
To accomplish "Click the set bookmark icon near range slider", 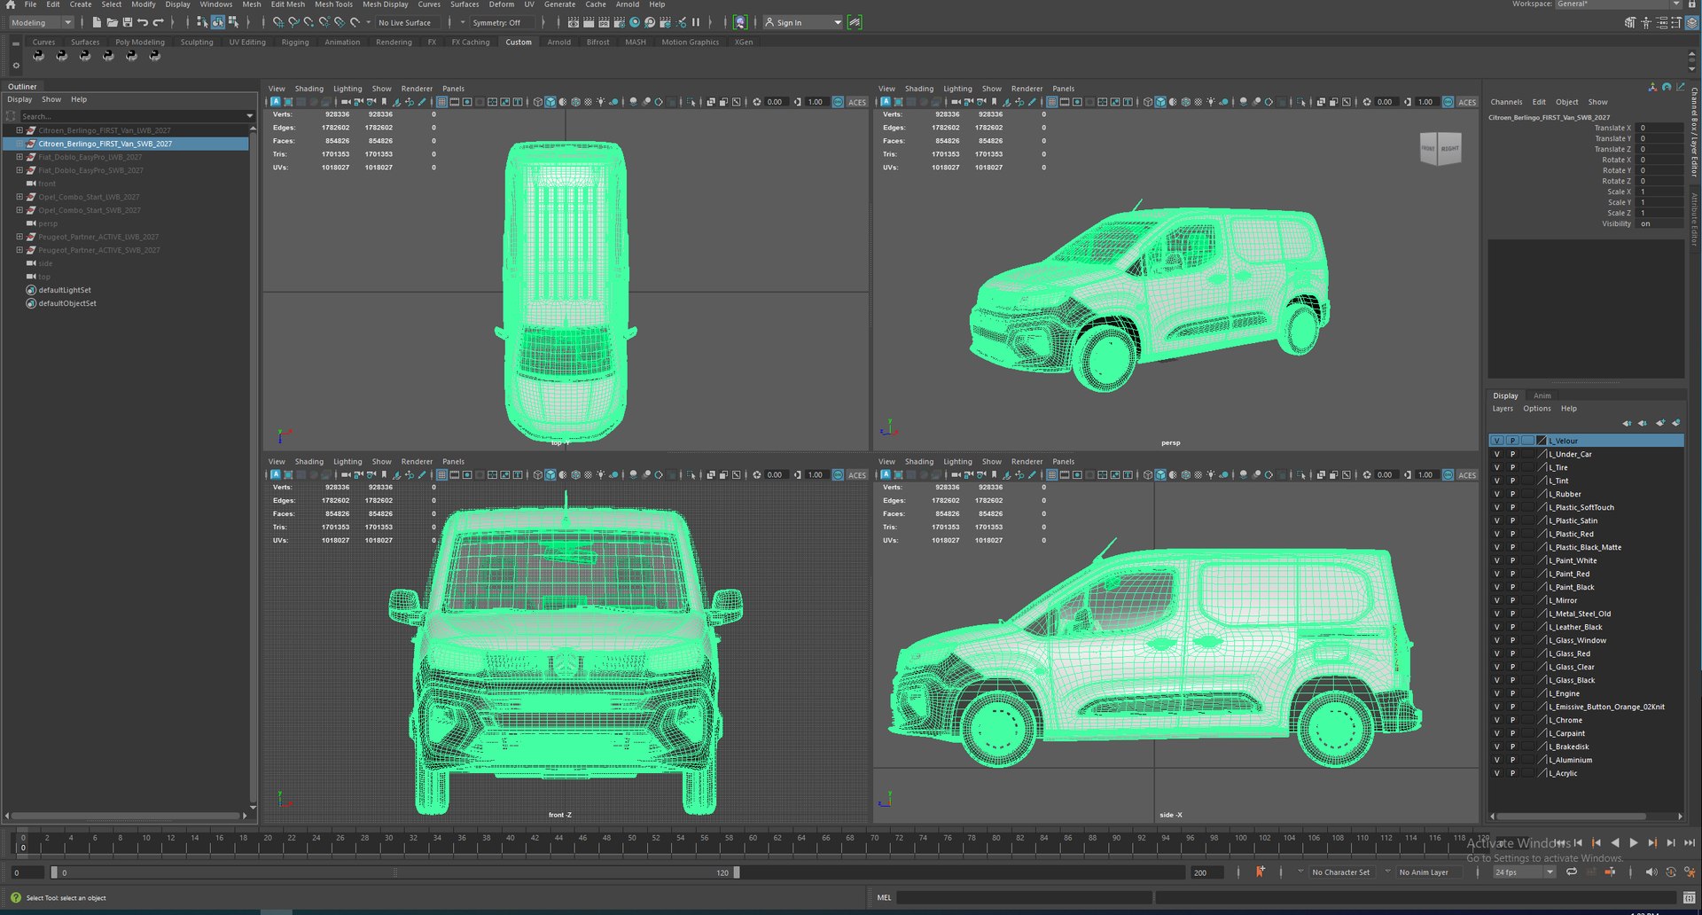I will coord(1260,872).
